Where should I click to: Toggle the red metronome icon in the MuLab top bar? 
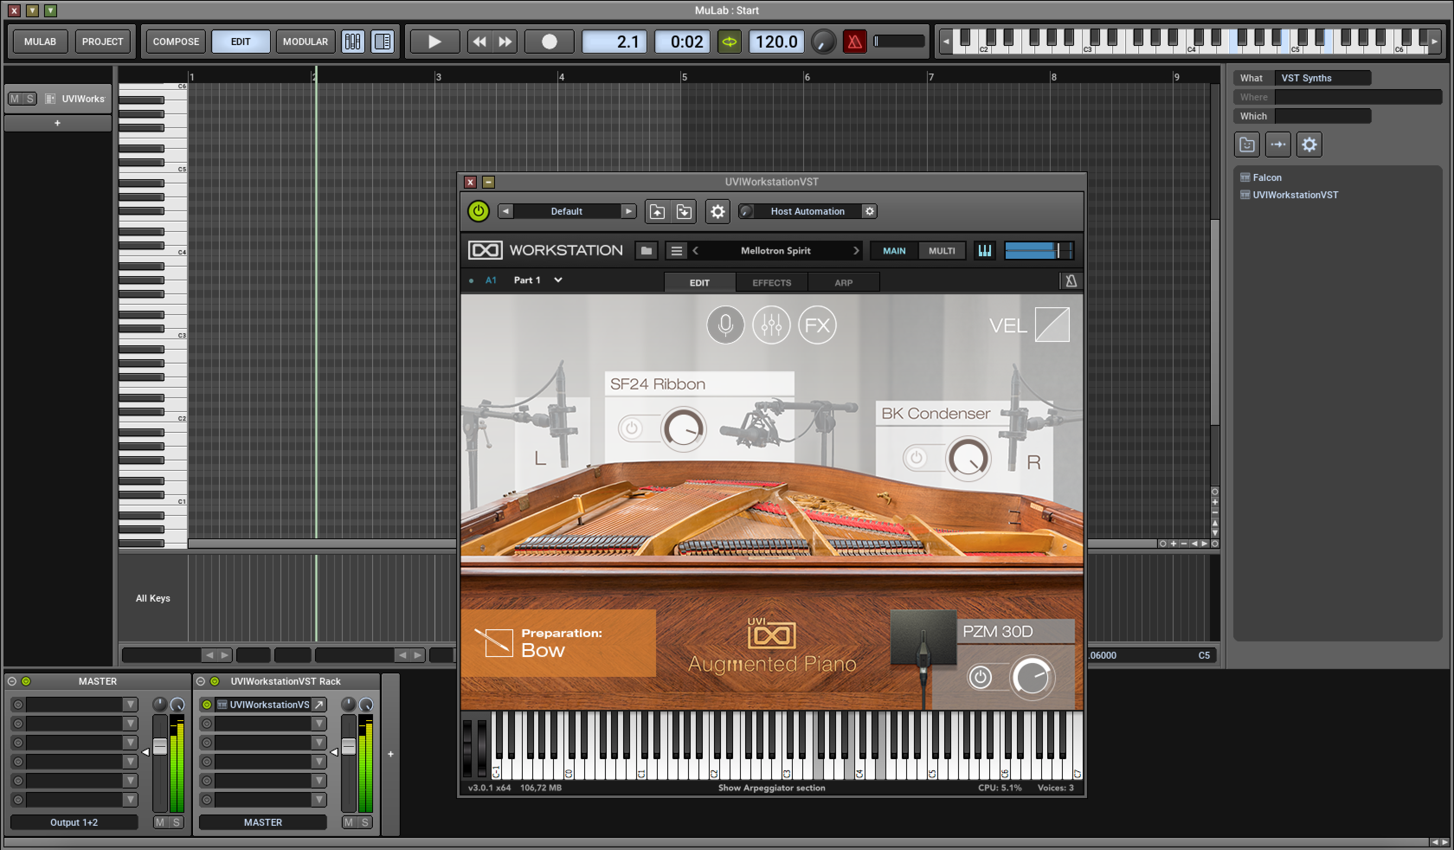click(x=854, y=42)
